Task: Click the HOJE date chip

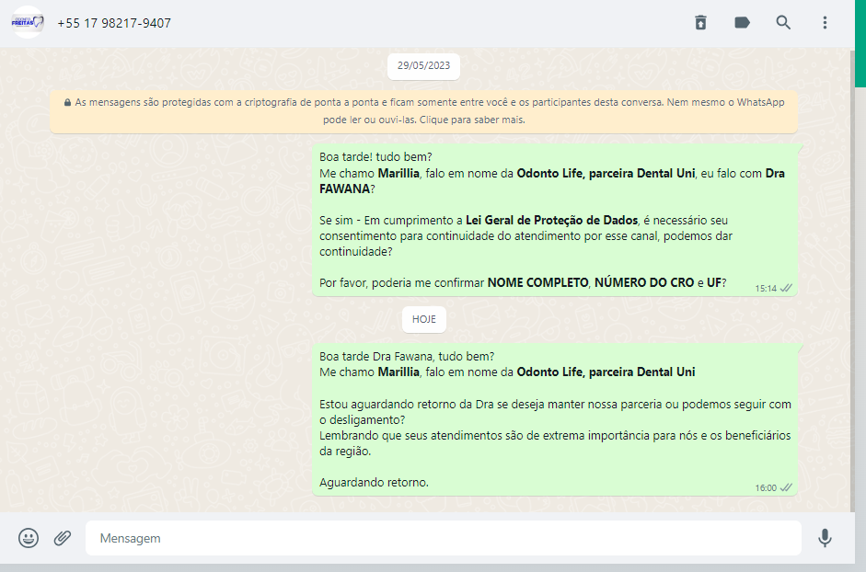Action: coord(423,319)
